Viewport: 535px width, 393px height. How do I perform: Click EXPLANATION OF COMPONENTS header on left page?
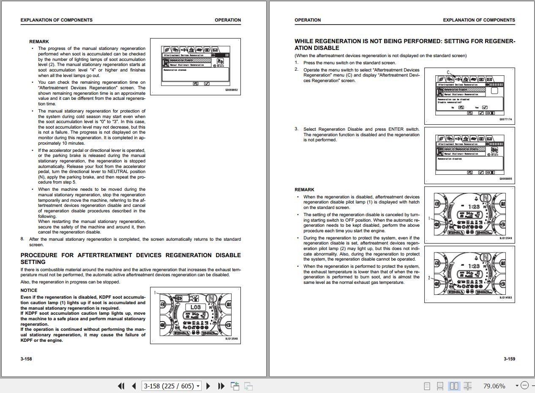(x=56, y=20)
